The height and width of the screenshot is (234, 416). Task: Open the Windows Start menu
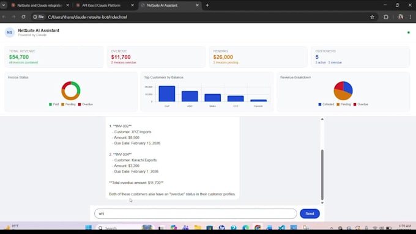88,227
